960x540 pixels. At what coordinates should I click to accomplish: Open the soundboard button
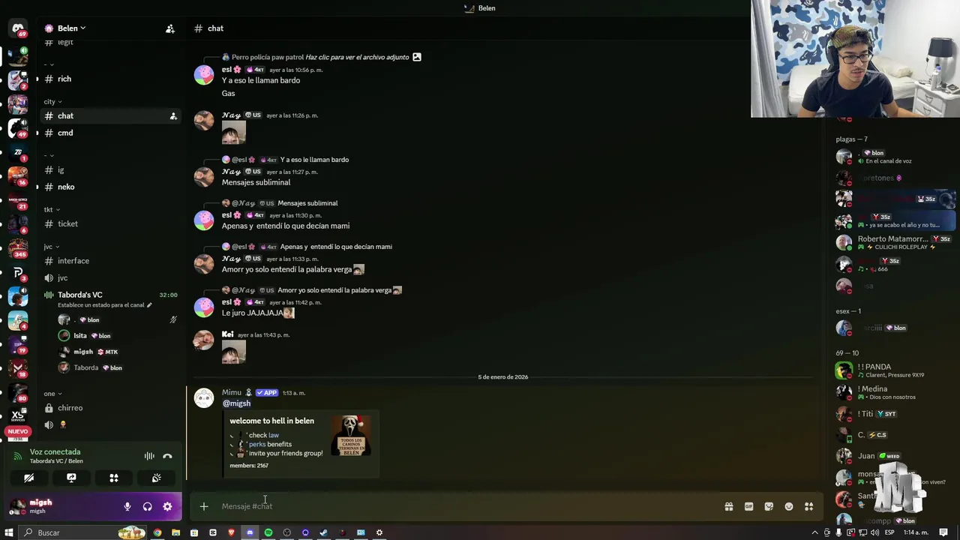click(157, 478)
